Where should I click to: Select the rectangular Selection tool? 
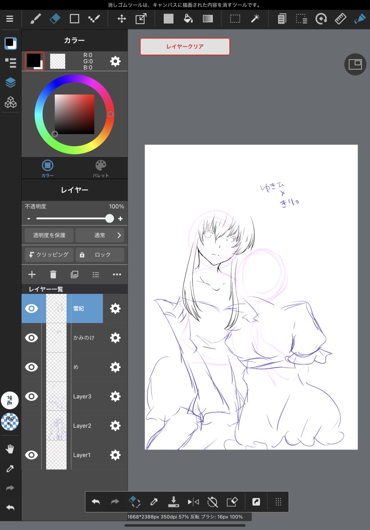coord(235,19)
